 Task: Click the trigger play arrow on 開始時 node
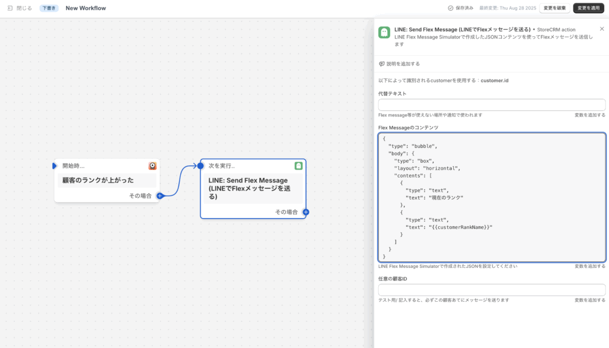pos(54,166)
